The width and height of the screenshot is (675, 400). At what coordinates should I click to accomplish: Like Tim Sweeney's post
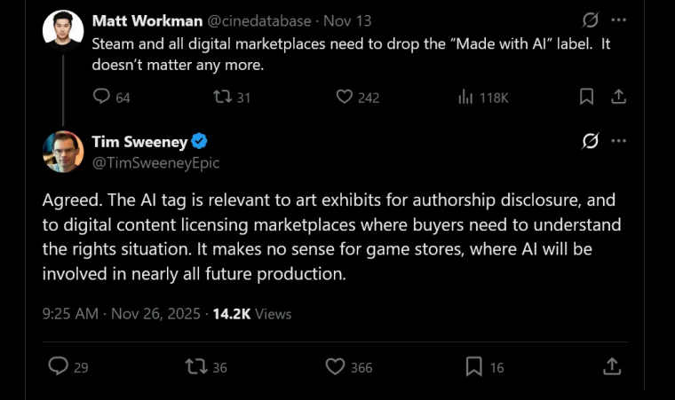pyautogui.click(x=335, y=365)
